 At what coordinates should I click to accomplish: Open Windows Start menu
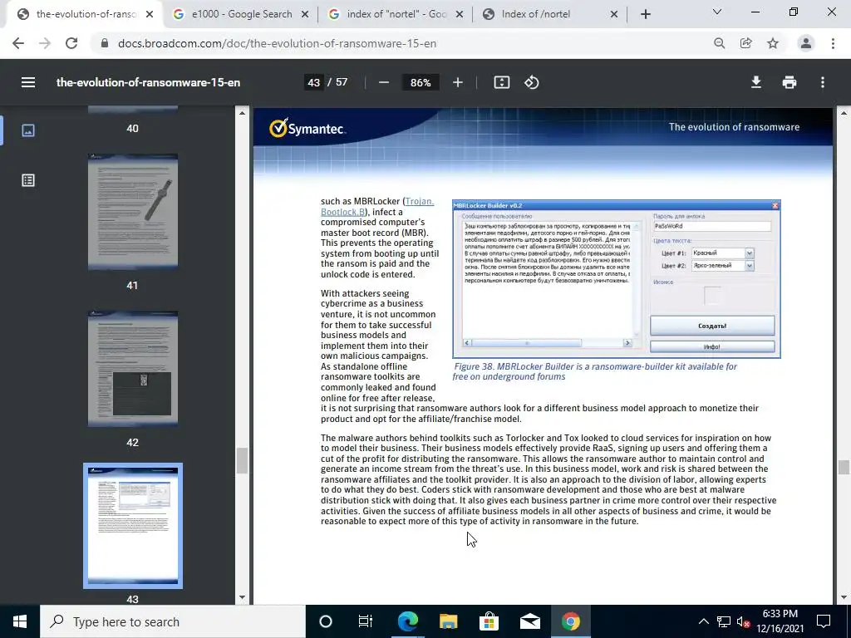click(x=20, y=621)
